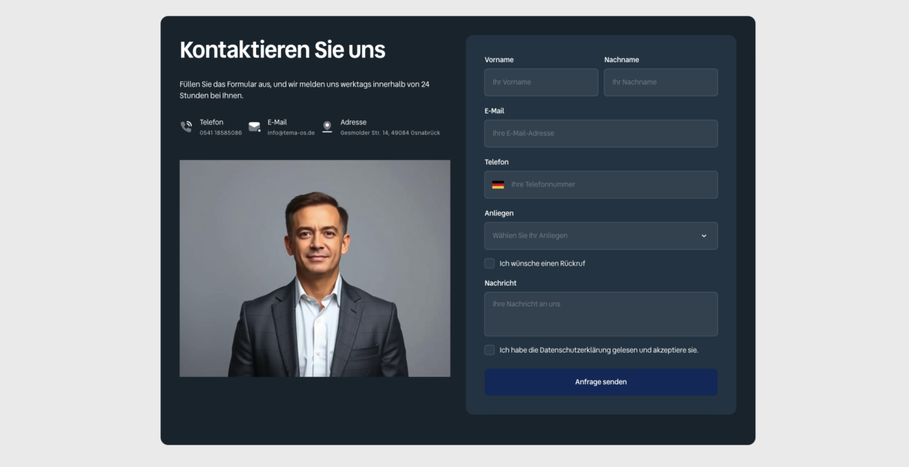Focus the 'Ihr Nachname' input field

[661, 82]
